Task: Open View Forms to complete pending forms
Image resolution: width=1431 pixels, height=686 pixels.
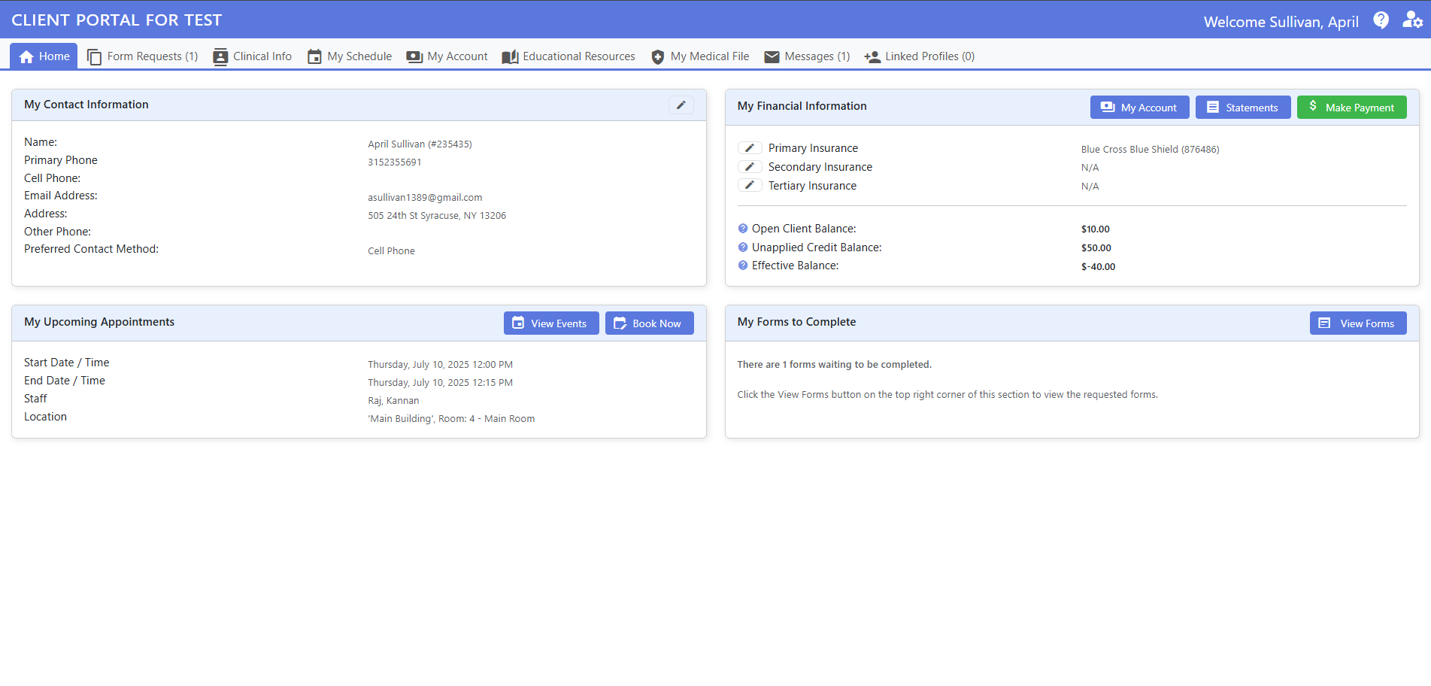Action: pyautogui.click(x=1357, y=323)
